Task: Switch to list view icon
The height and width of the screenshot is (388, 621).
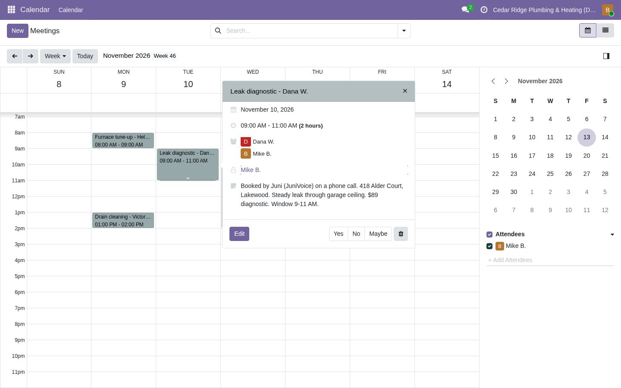Action: click(x=605, y=31)
